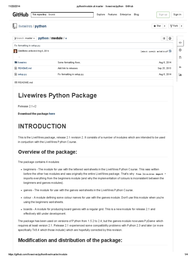Expand the branch: master dropdown
This screenshot has width=196, height=261.
coord(24,38)
